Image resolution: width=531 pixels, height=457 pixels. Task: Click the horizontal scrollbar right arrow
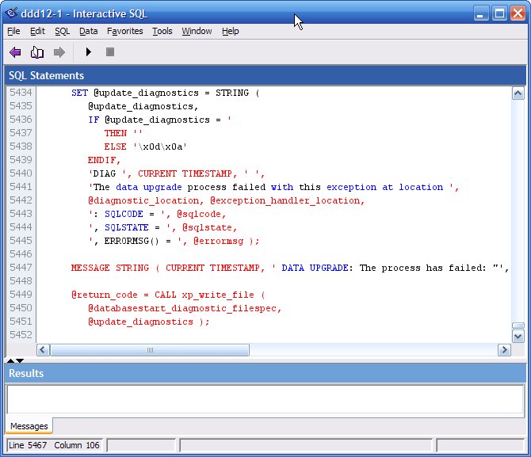tap(504, 350)
